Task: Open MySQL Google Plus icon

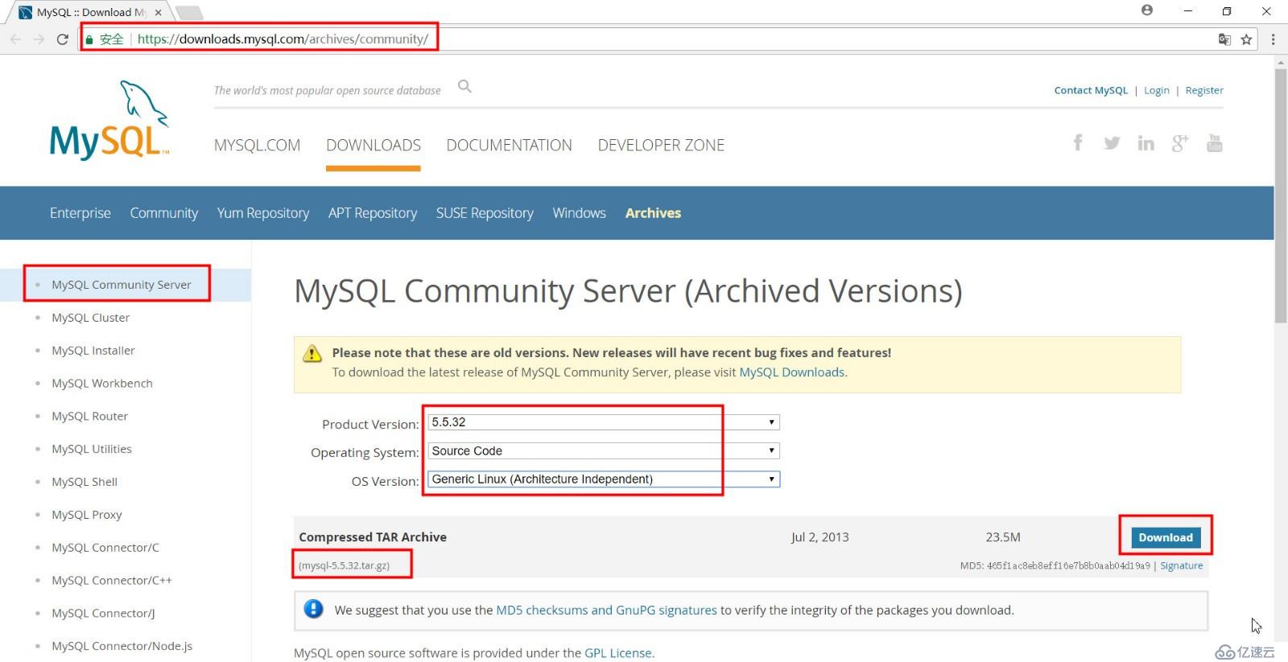Action: [1180, 143]
